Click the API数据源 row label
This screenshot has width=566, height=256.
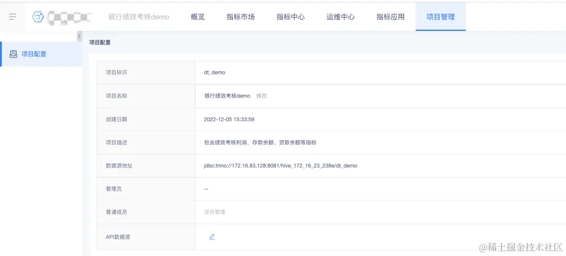(x=118, y=237)
